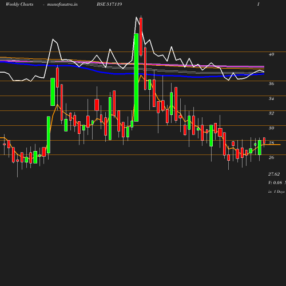Click the volume reading V: 0.08
The image size is (286, 286).
(x=275, y=182)
